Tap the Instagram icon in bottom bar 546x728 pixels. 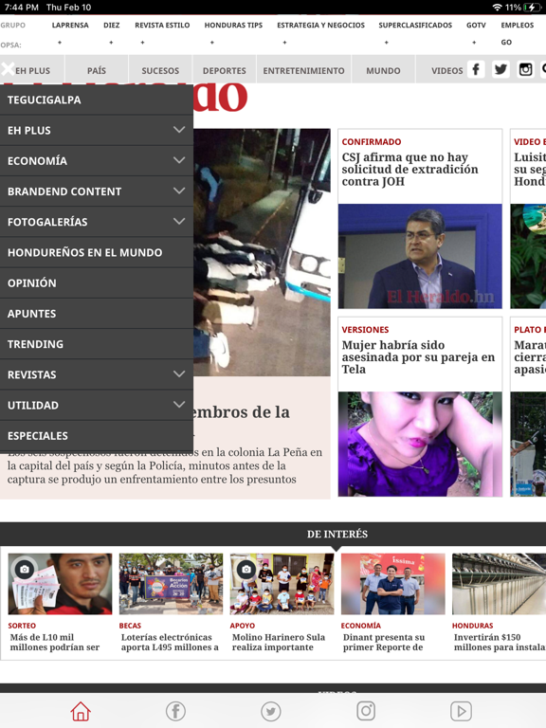click(366, 711)
